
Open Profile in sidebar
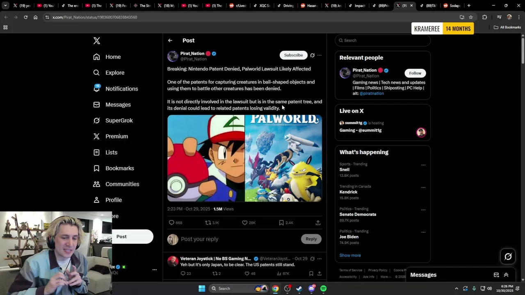[x=107, y=200]
